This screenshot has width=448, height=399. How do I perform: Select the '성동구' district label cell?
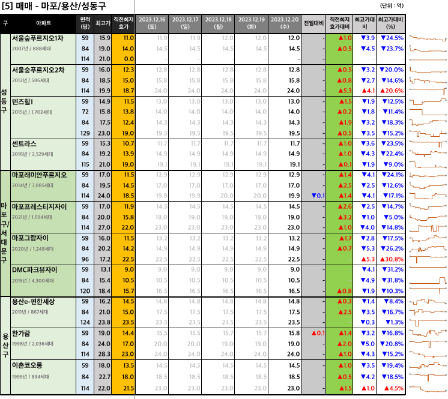(5, 101)
